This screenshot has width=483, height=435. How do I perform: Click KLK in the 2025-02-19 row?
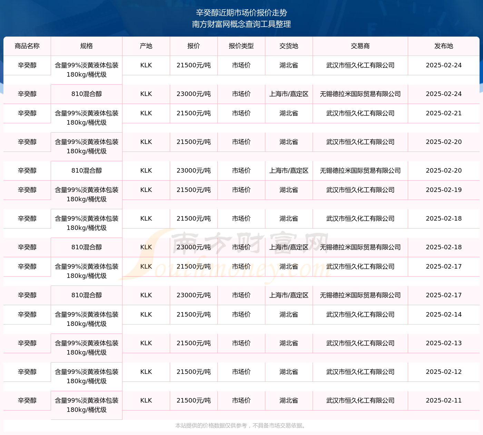pyautogui.click(x=146, y=190)
